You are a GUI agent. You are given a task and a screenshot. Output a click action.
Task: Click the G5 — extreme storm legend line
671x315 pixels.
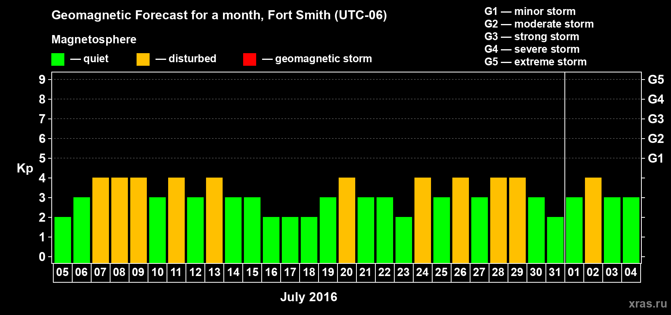[535, 62]
